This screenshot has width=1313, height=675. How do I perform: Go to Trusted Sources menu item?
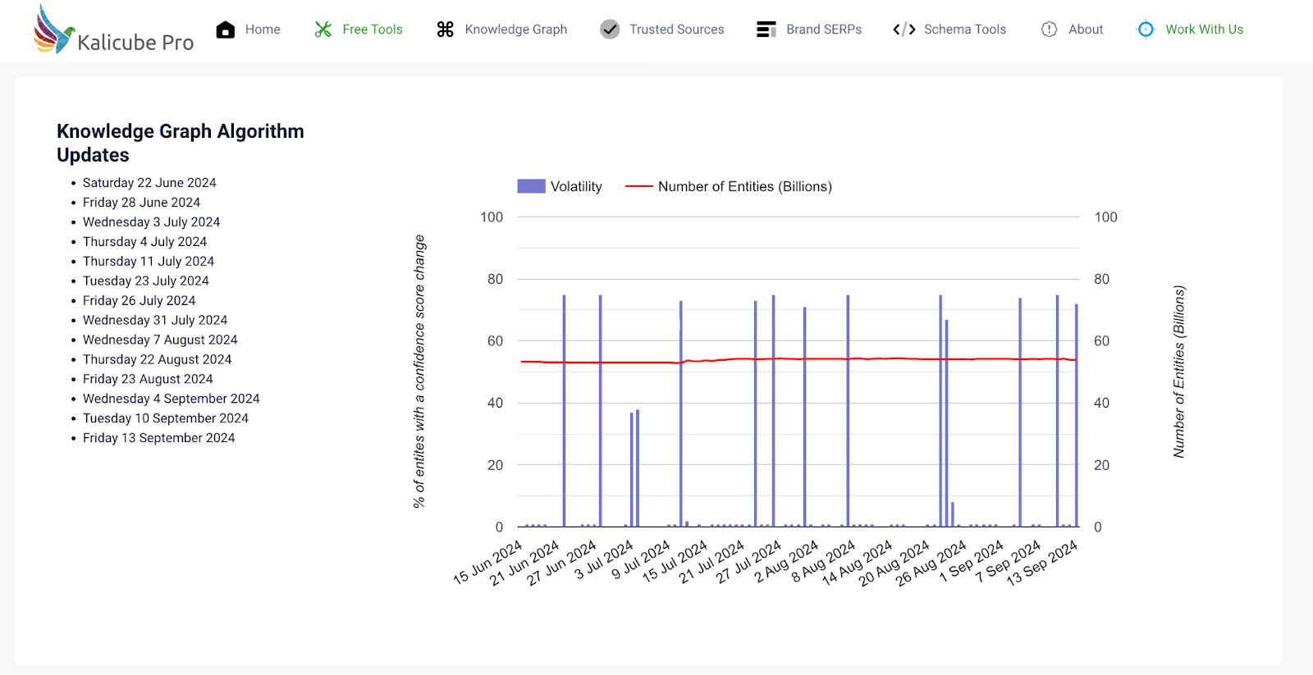pyautogui.click(x=677, y=30)
